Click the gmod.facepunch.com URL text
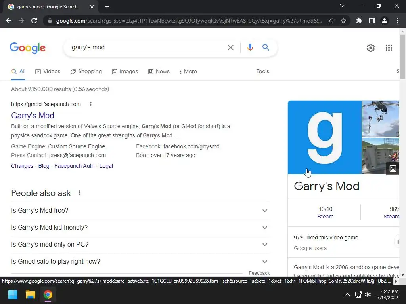 click(46, 104)
